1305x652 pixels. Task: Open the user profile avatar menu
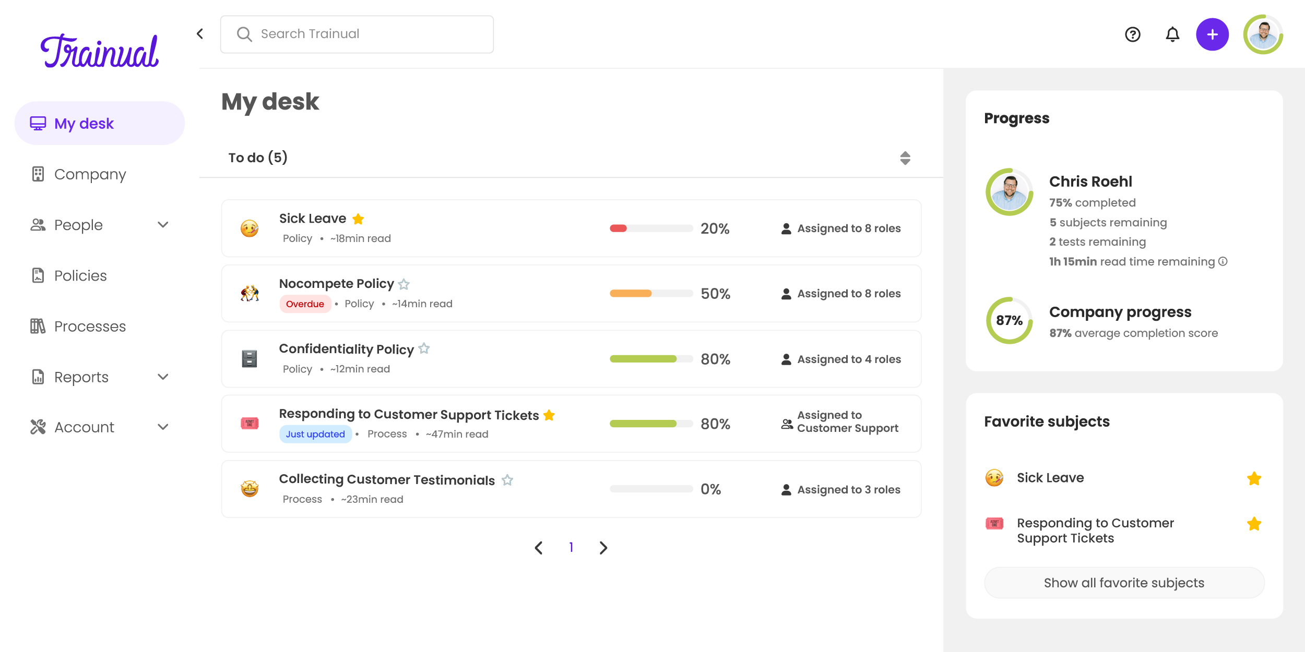coord(1263,34)
